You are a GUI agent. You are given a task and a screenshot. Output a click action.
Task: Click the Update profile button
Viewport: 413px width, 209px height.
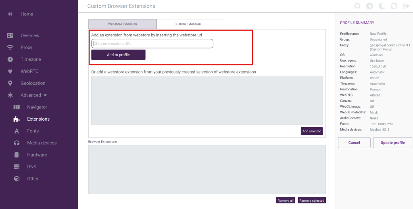tap(392, 143)
